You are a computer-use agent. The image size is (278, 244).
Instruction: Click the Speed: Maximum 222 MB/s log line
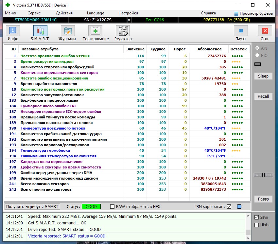pyautogui.click(x=103, y=216)
